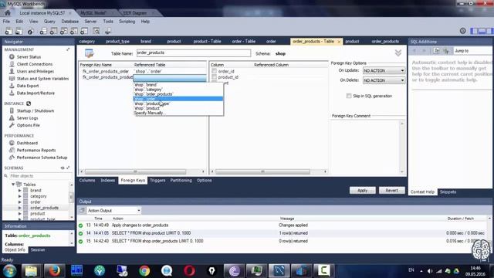The image size is (494, 278).
Task: Open Client Connections in Navigator
Action: [x=34, y=64]
